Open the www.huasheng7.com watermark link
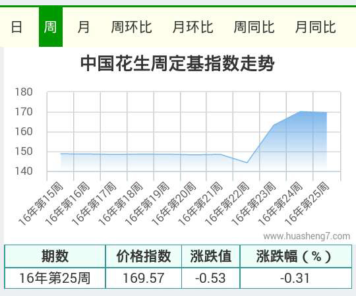 point(307,236)
